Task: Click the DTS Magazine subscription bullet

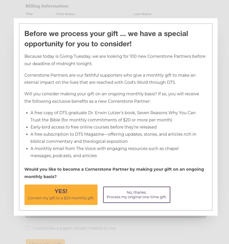Action: (113, 138)
